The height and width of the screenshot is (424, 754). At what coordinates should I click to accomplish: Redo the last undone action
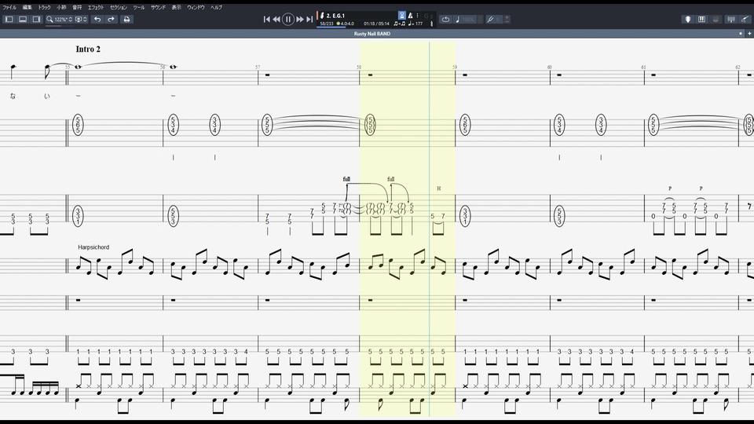click(x=111, y=19)
